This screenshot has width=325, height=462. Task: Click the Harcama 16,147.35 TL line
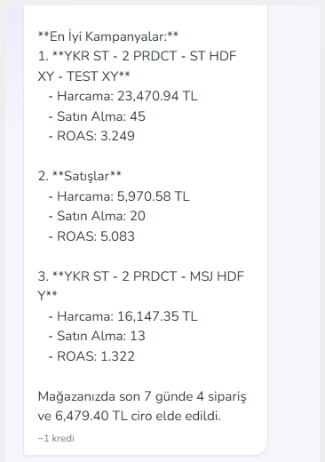pos(123,316)
